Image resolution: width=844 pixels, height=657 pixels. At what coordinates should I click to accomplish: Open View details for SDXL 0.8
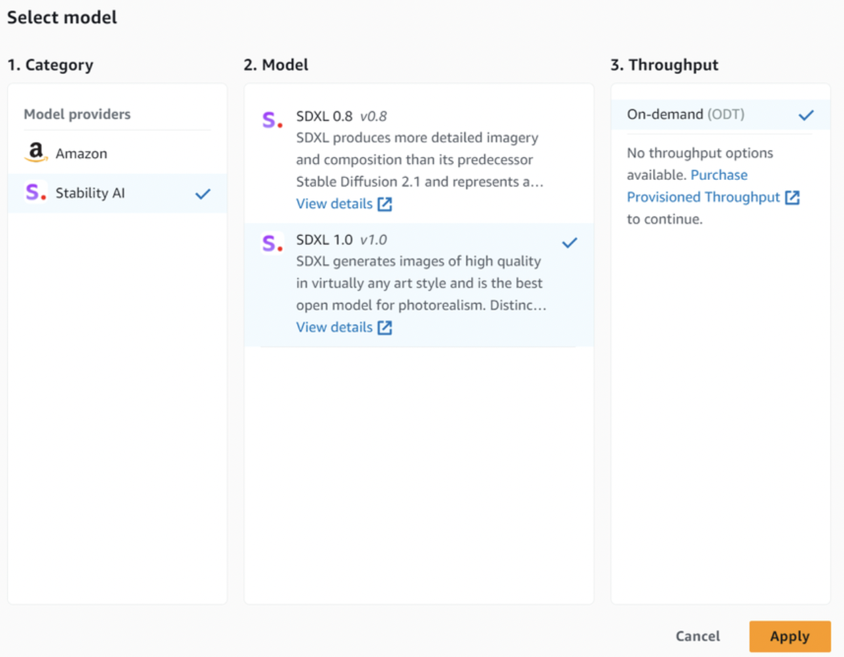[334, 204]
